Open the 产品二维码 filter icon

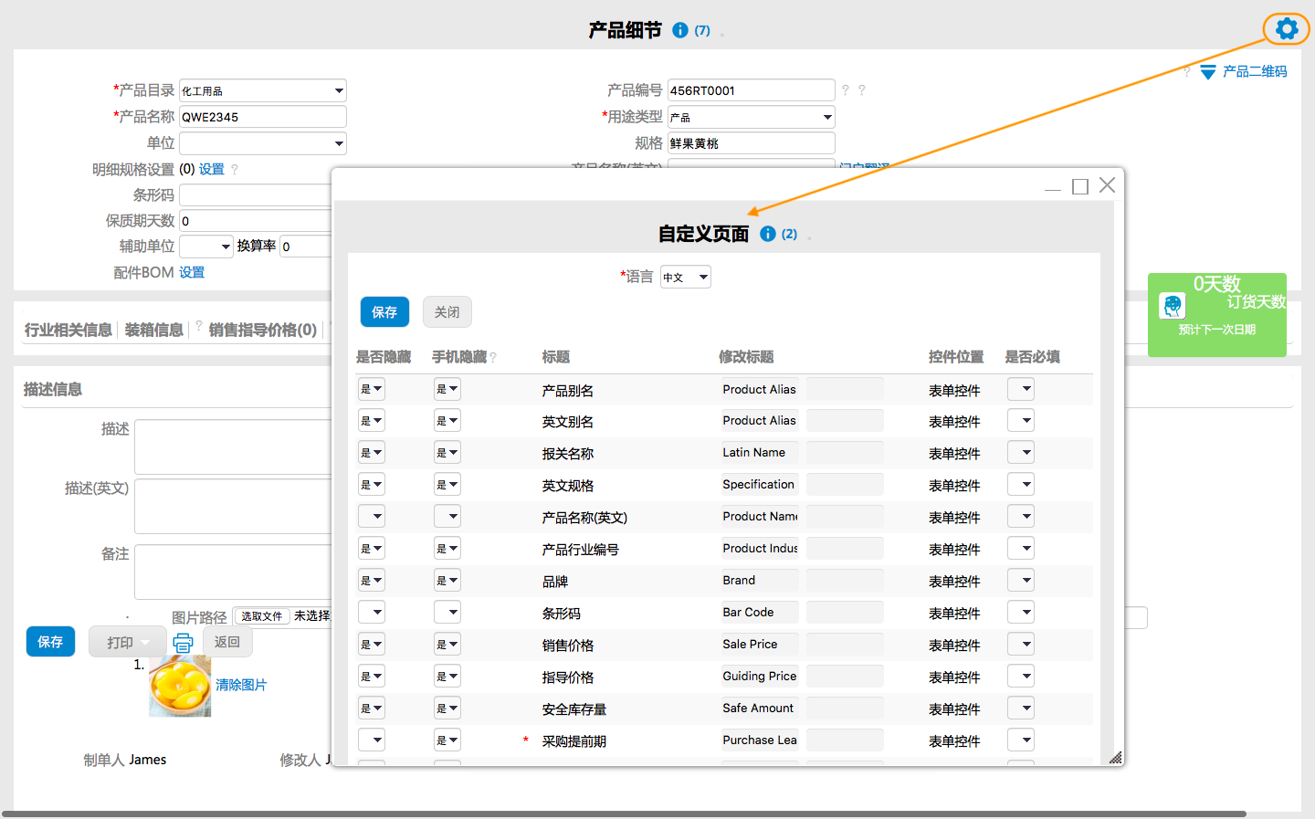click(1207, 72)
